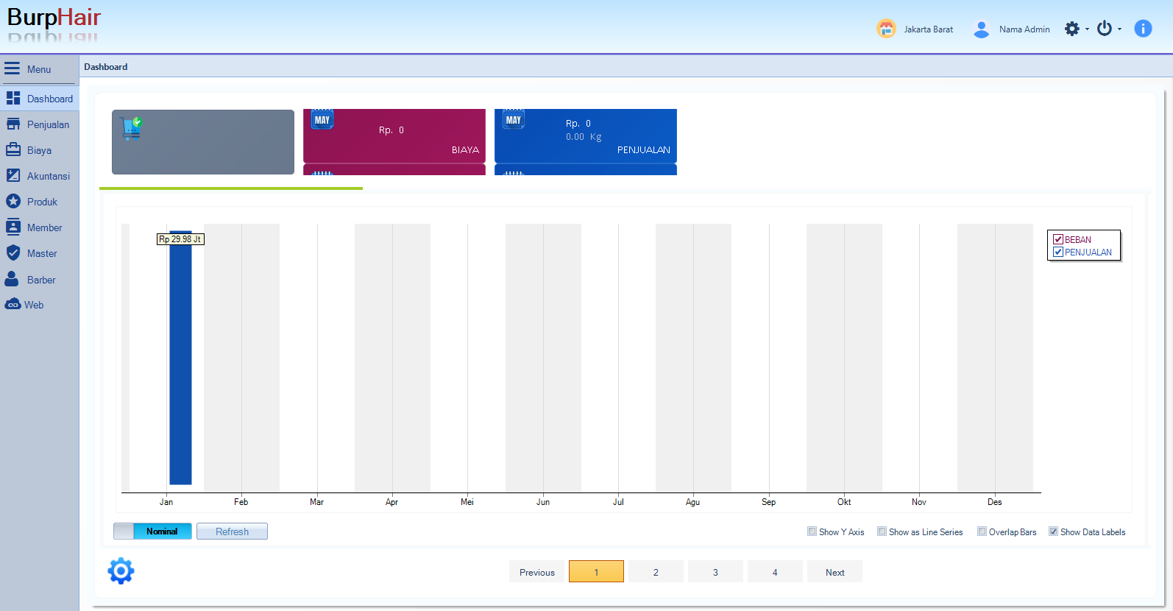This screenshot has width=1173, height=611.
Task: Open Member in the sidebar
Action: coord(40,227)
